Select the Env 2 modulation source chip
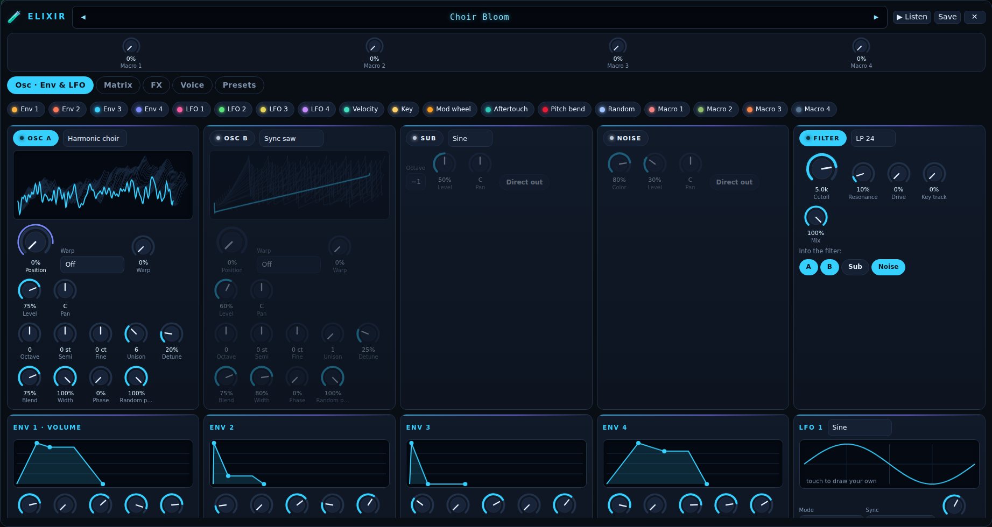 pos(67,109)
